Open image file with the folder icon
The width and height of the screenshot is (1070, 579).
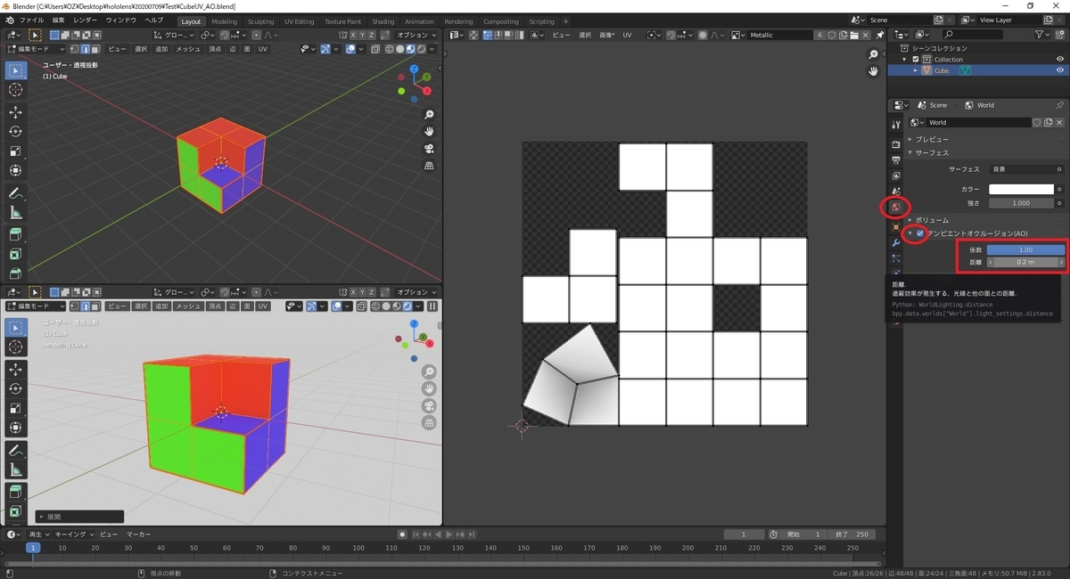coord(855,35)
